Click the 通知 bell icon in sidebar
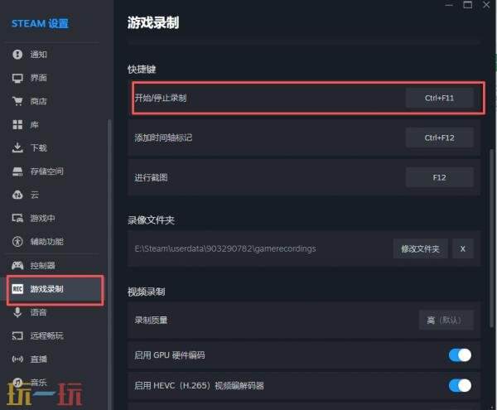Screen dimensions: 497x410 click(x=17, y=54)
